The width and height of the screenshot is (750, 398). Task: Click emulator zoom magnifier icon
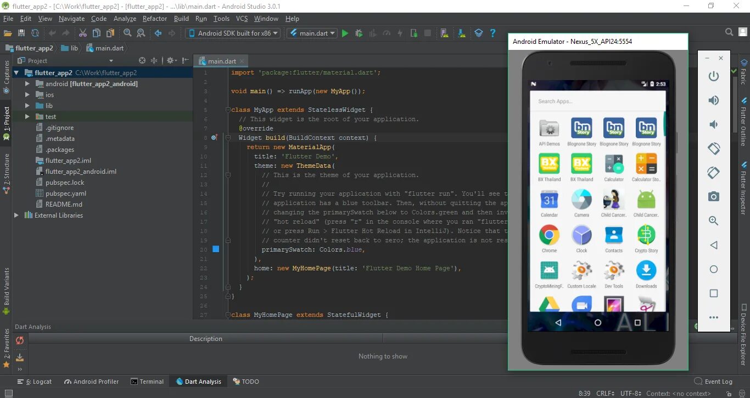pos(714,220)
